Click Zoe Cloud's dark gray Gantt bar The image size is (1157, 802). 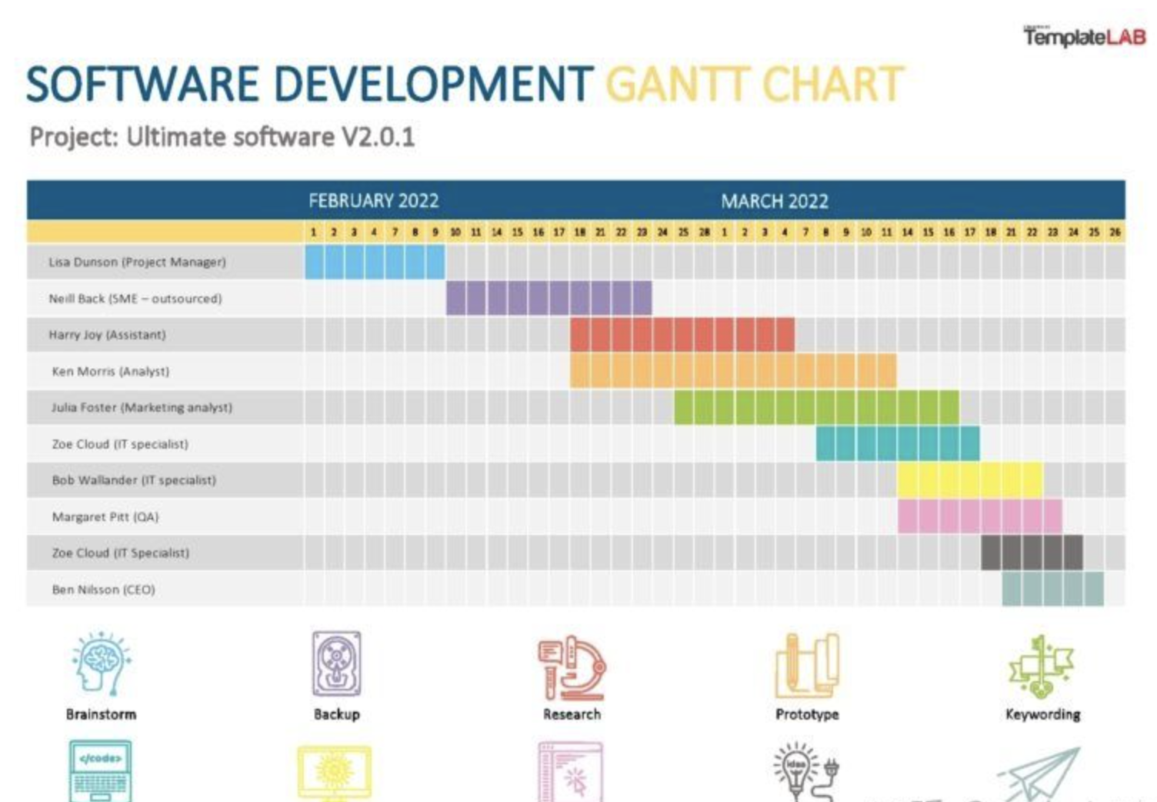[x=1032, y=553]
